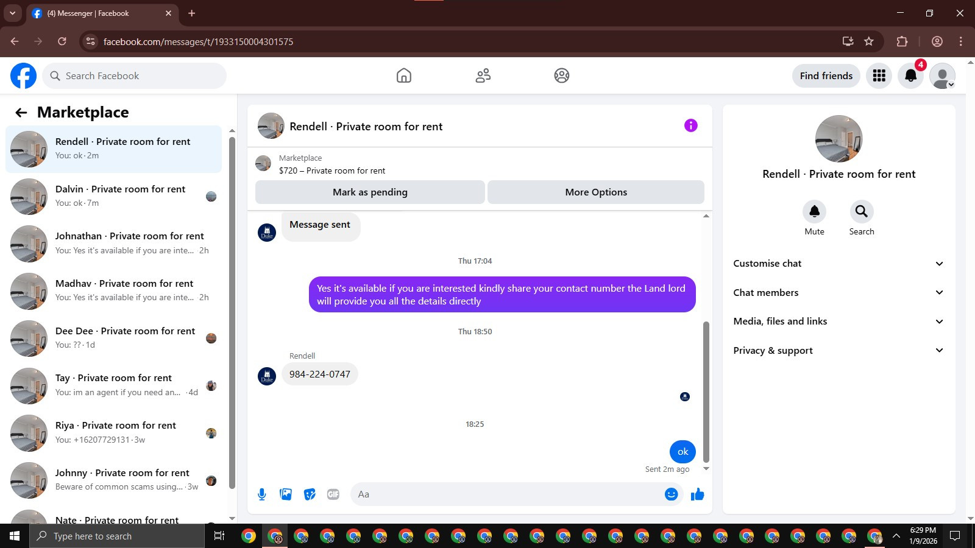The width and height of the screenshot is (975, 548).
Task: Click the taskbar clock 6:29 PM
Action: [x=923, y=536]
